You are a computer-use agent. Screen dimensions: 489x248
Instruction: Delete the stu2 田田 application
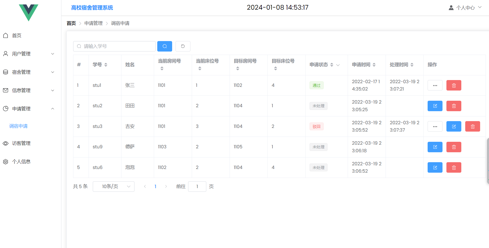(x=454, y=106)
